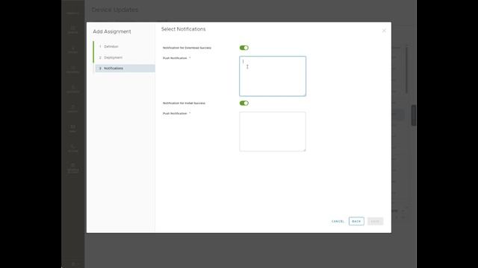Focus the download success push notification text box

click(273, 76)
